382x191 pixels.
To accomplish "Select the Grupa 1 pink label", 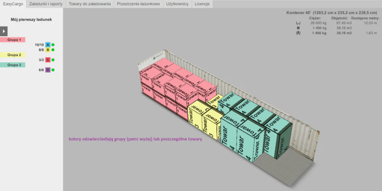I will [x=13, y=39].
